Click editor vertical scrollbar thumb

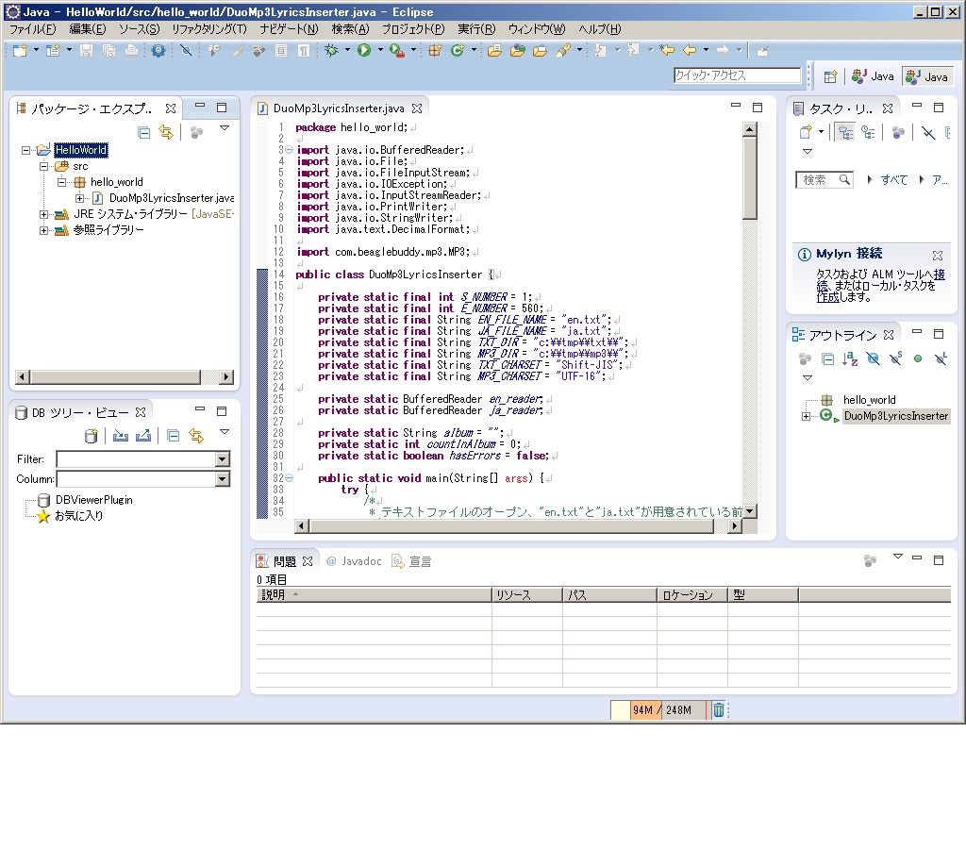click(749, 178)
